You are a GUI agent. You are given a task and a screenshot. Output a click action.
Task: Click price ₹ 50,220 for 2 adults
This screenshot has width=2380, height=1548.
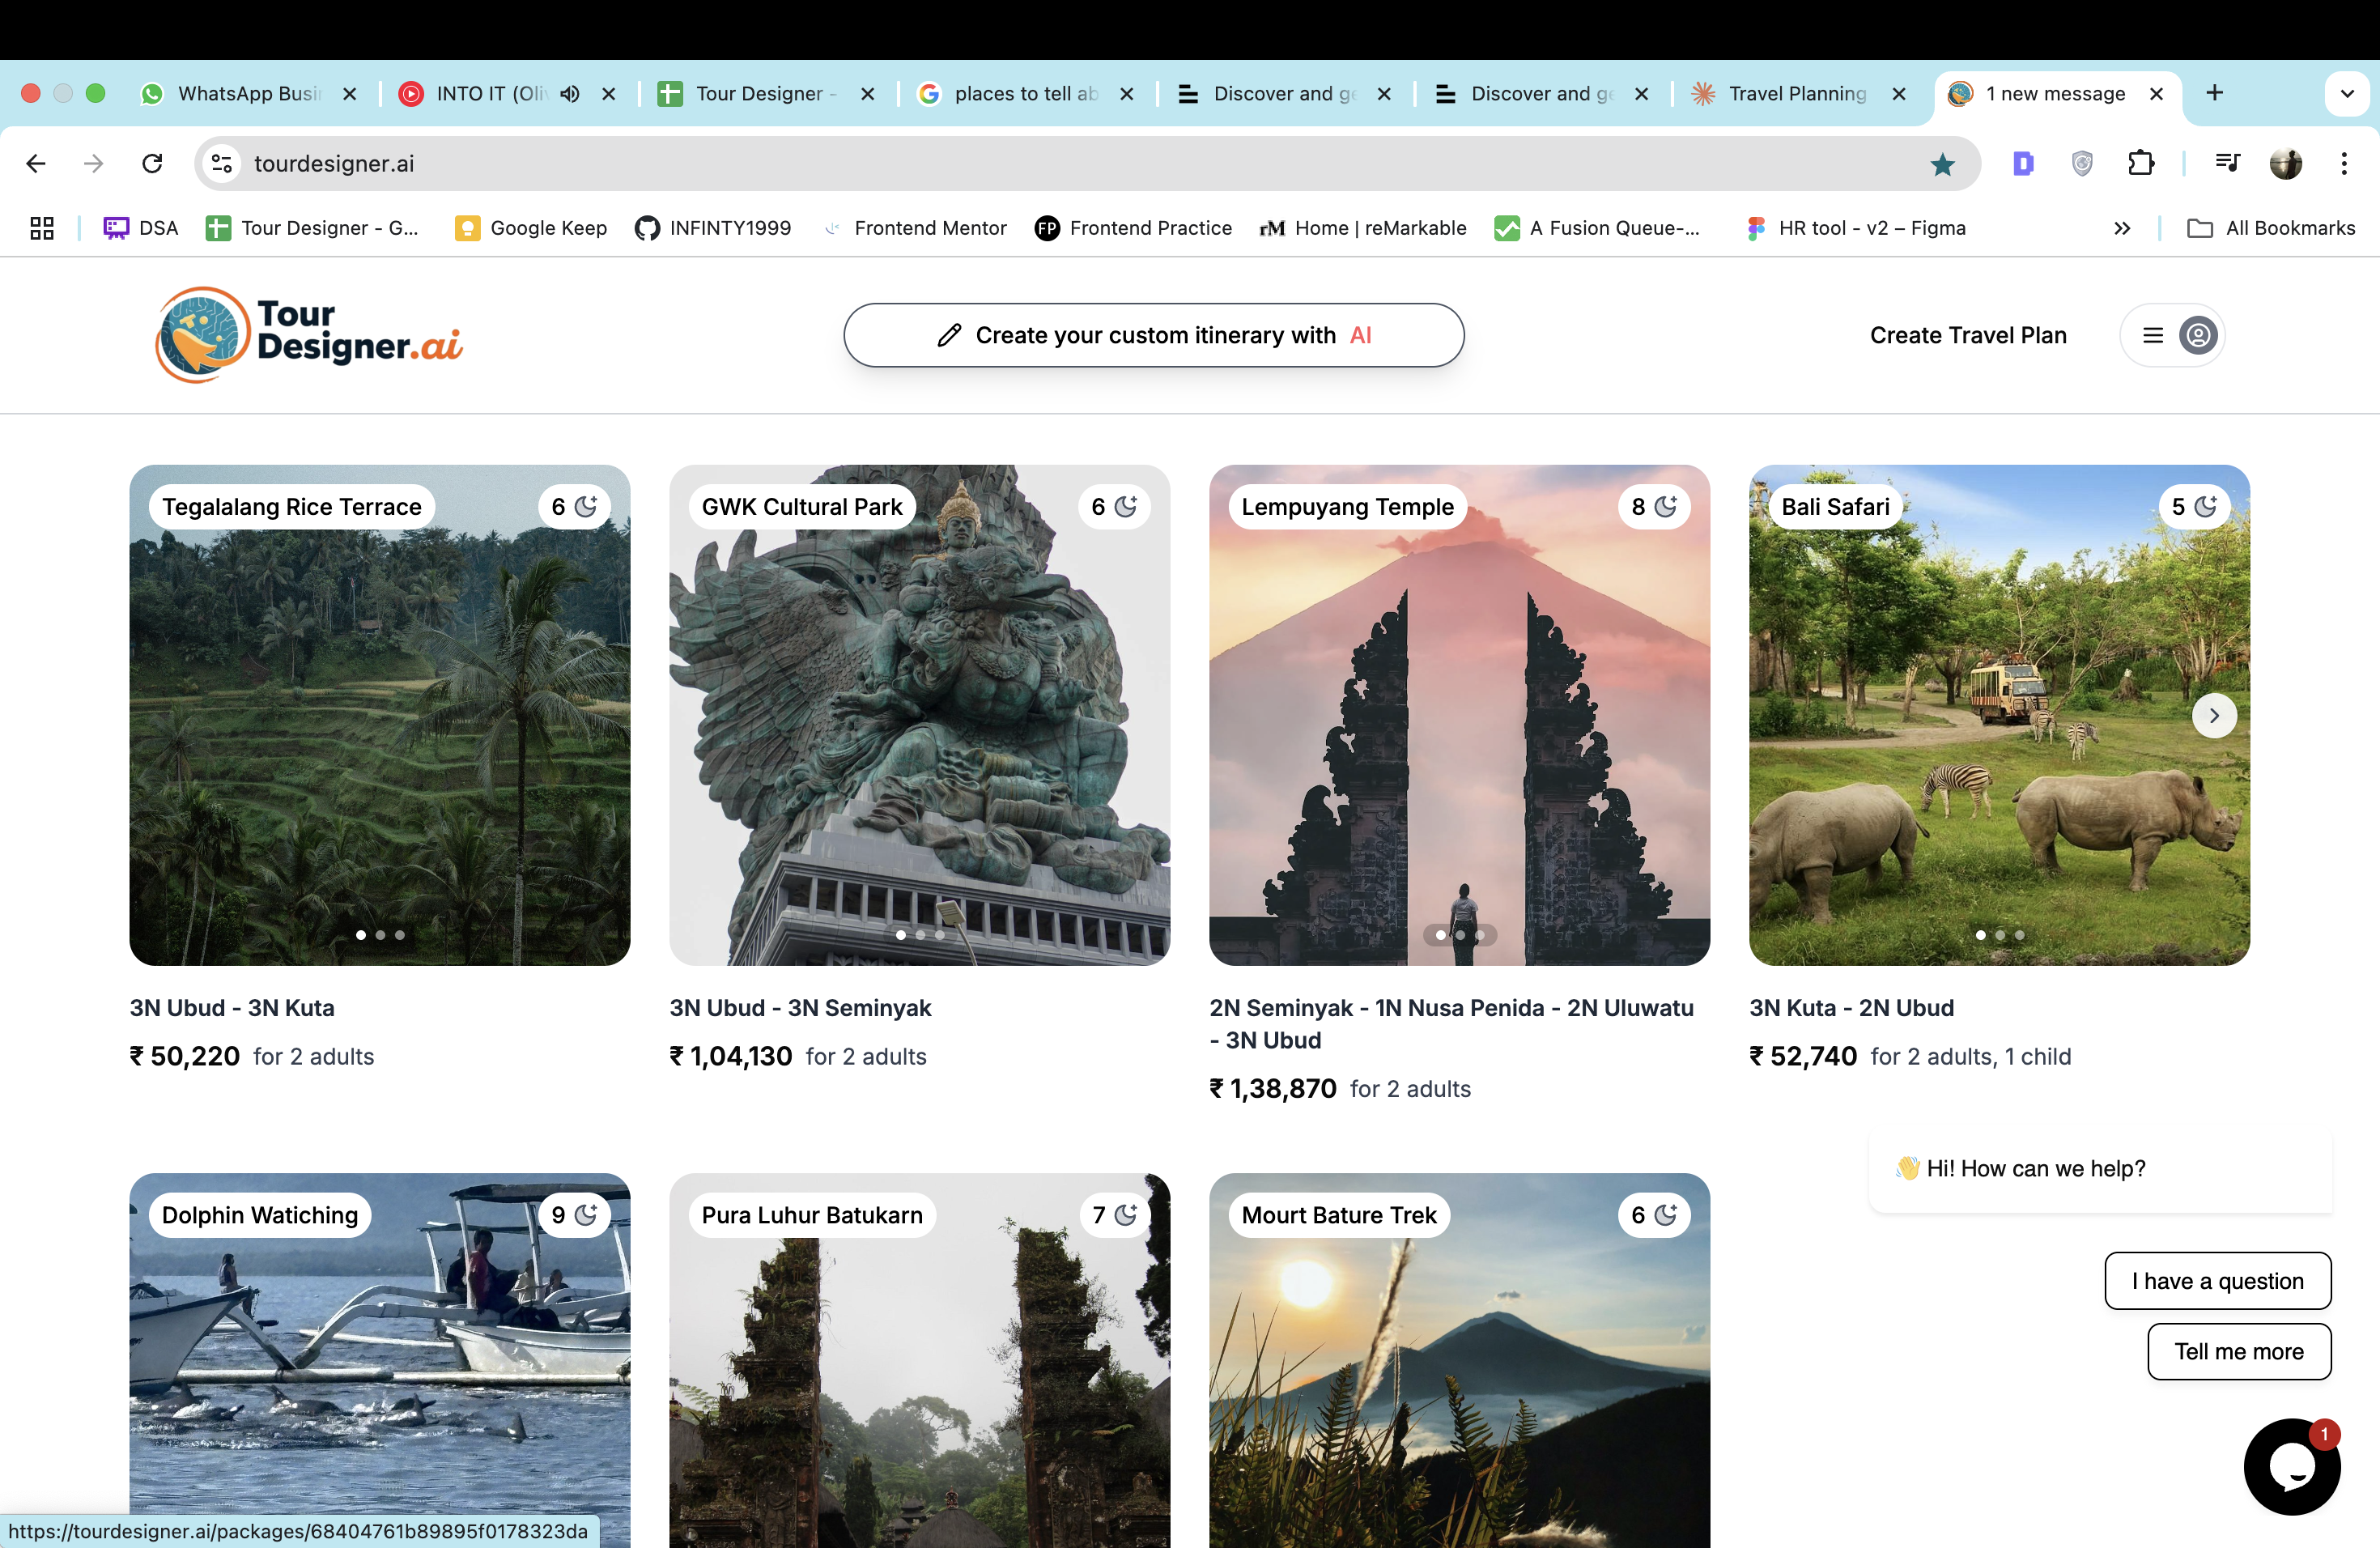pos(252,1057)
